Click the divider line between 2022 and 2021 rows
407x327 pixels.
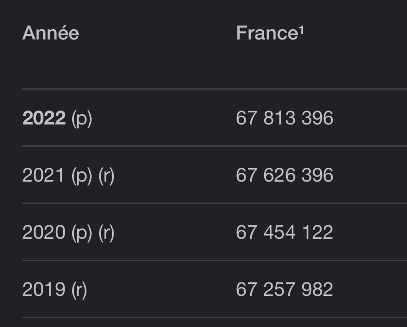[214, 146]
